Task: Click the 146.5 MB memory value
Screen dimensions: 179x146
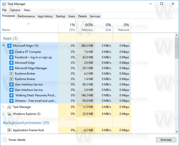Action: pos(87,95)
